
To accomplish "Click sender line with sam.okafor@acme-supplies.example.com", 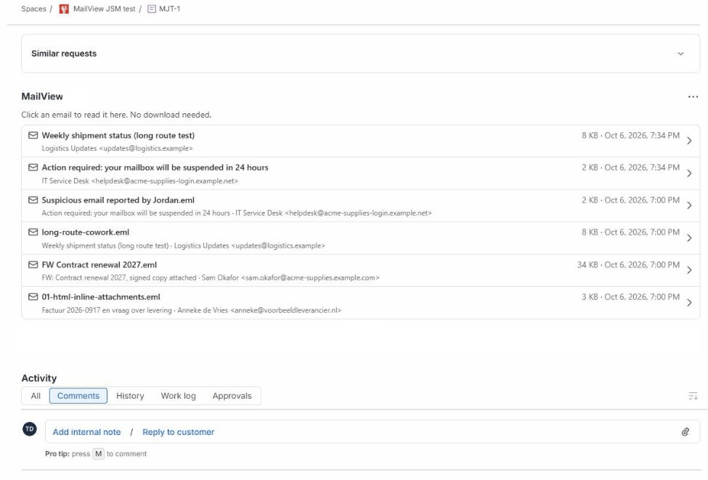I will 211,277.
